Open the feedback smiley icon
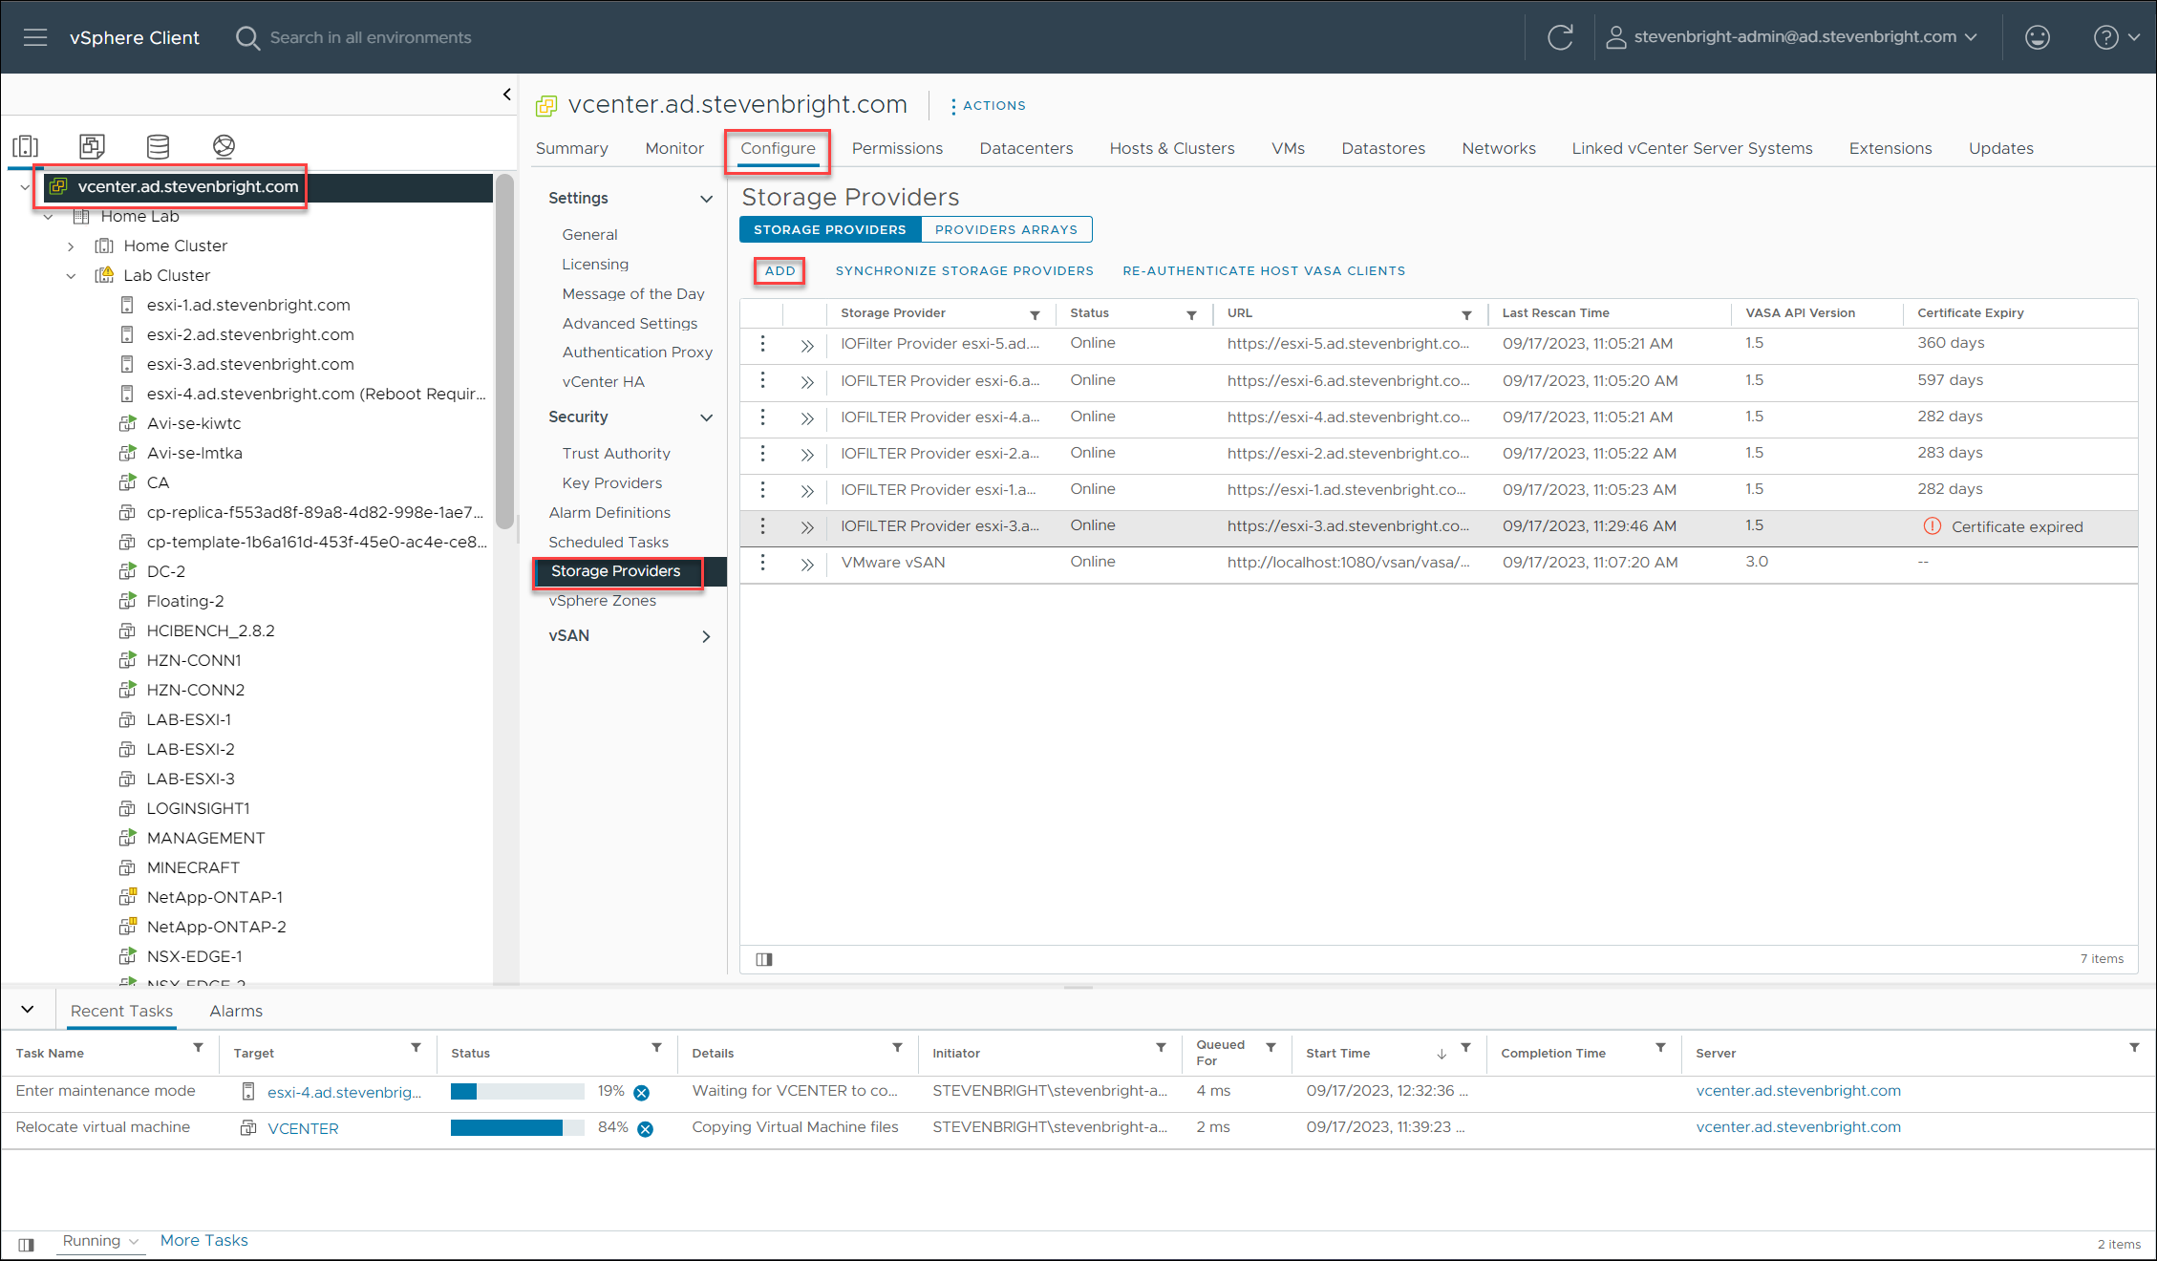This screenshot has width=2157, height=1261. point(2037,37)
